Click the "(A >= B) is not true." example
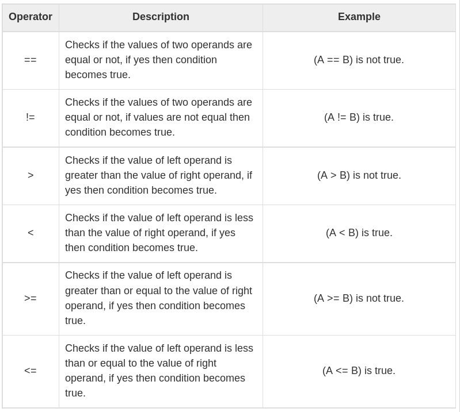Image resolution: width=460 pixels, height=412 pixels. [x=359, y=299]
